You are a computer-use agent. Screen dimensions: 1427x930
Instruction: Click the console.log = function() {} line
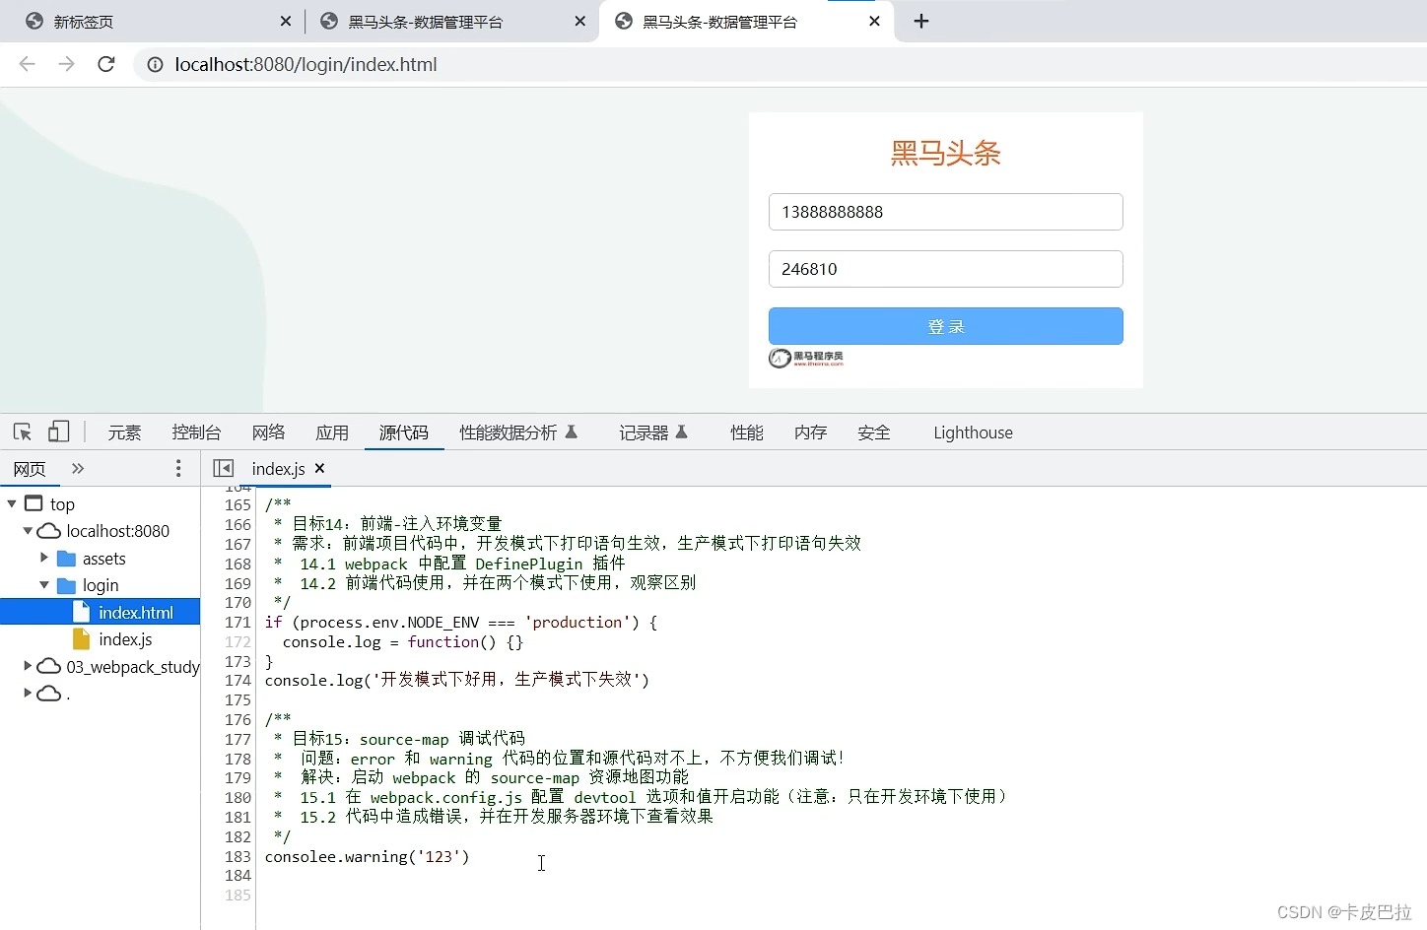point(403,641)
